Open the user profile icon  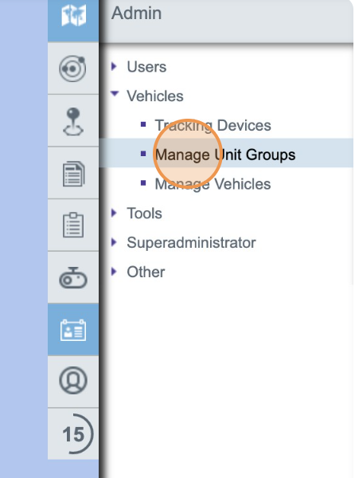(73, 381)
